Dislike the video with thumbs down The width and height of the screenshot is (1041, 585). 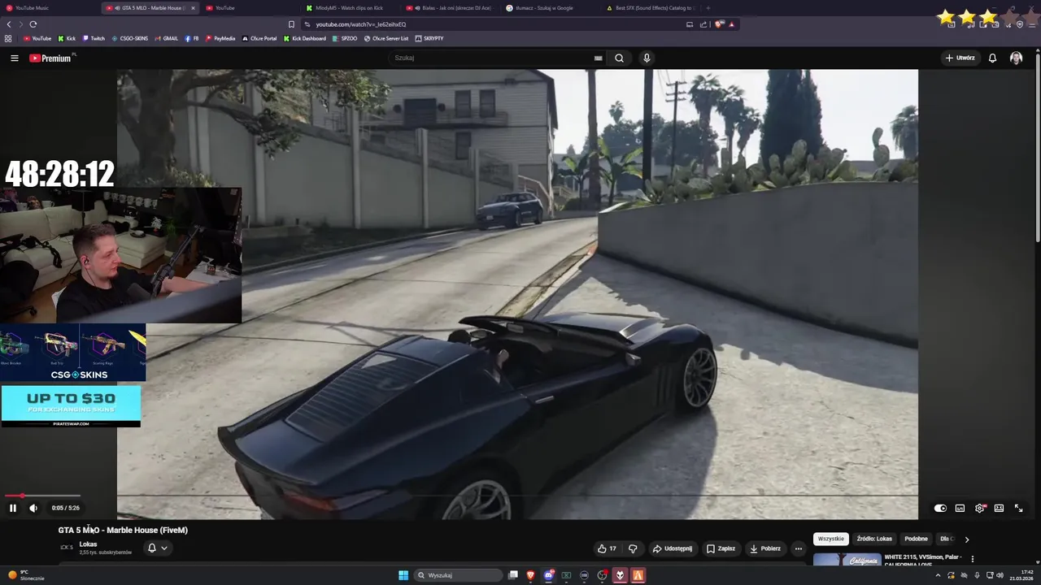[633, 548]
